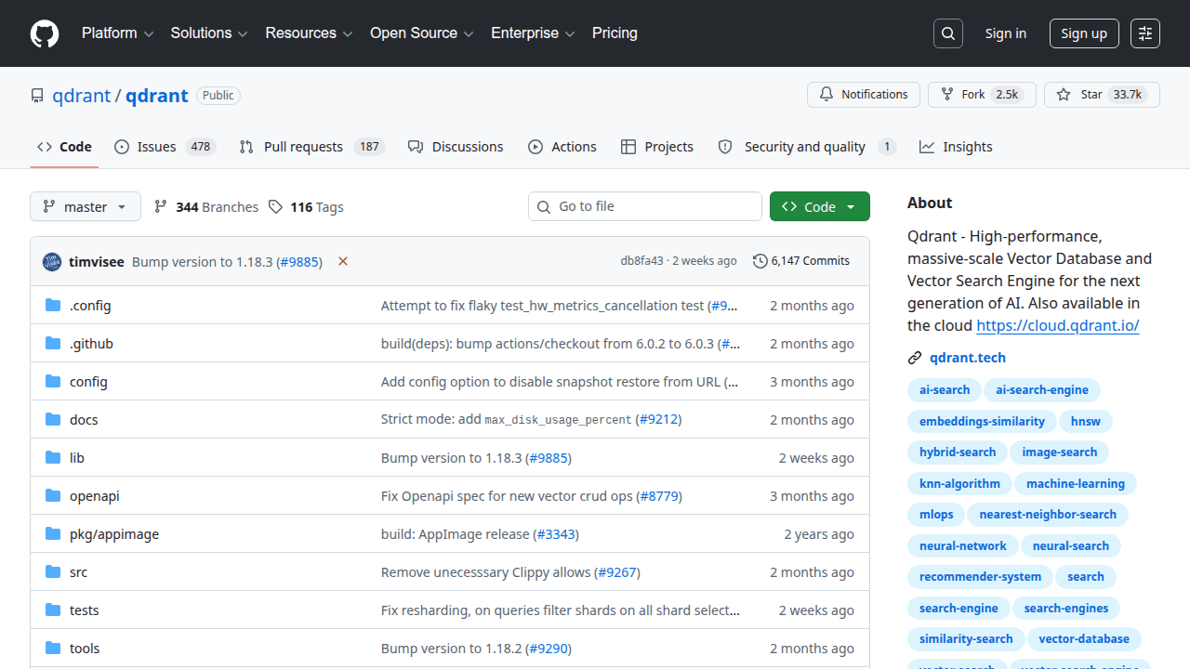The height and width of the screenshot is (669, 1190).
Task: Click the folder icon for .github
Action: click(x=53, y=344)
